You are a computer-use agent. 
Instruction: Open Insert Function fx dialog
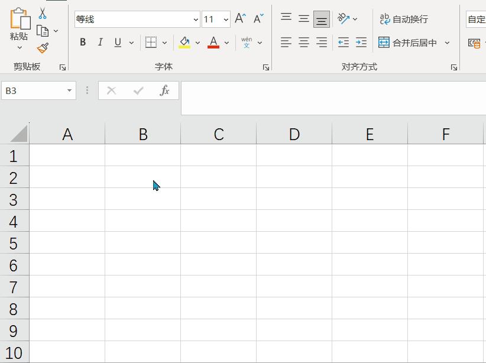click(164, 90)
